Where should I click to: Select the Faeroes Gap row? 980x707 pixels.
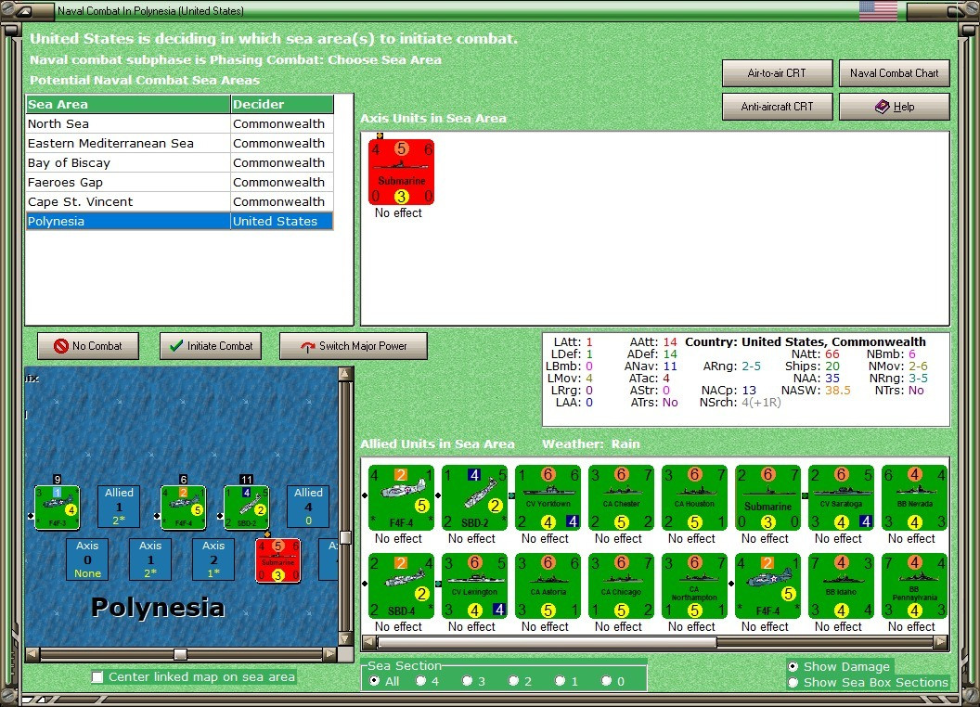tap(179, 182)
